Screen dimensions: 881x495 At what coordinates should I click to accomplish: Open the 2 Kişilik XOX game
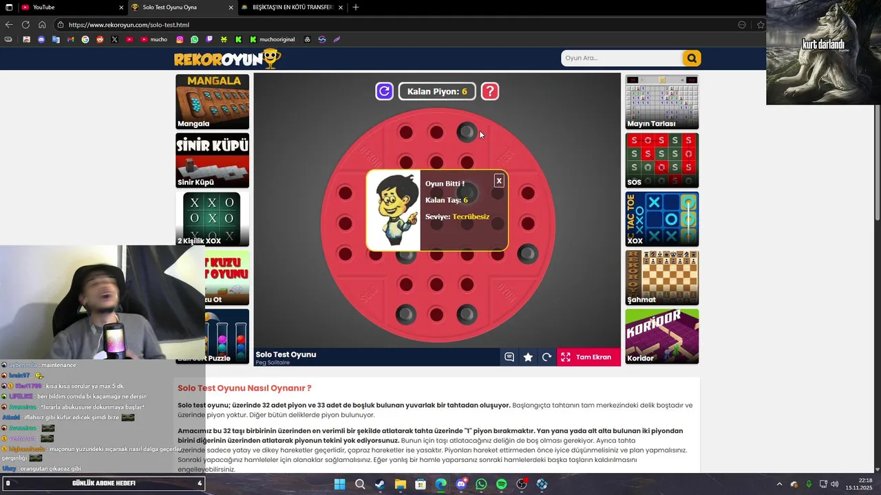point(212,219)
